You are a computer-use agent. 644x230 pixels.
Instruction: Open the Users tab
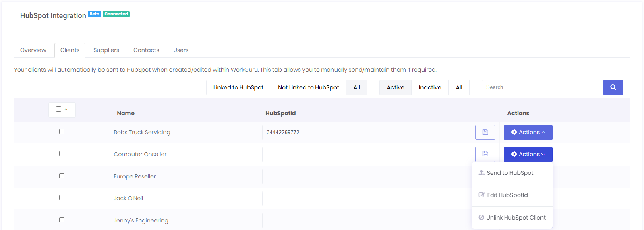click(181, 50)
